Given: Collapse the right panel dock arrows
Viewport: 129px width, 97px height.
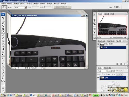Looking at the screenshot, I should [127, 11].
